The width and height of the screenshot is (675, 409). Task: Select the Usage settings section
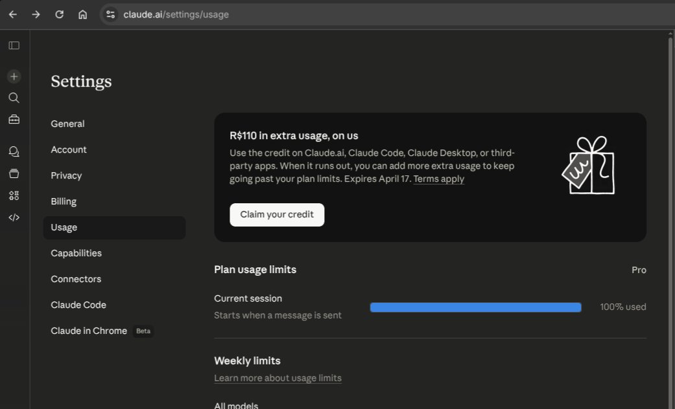[x=114, y=227]
